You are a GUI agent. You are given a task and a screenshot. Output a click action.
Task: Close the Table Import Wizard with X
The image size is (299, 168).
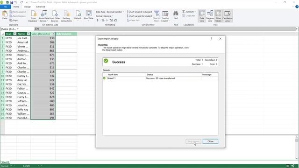pos(220,38)
